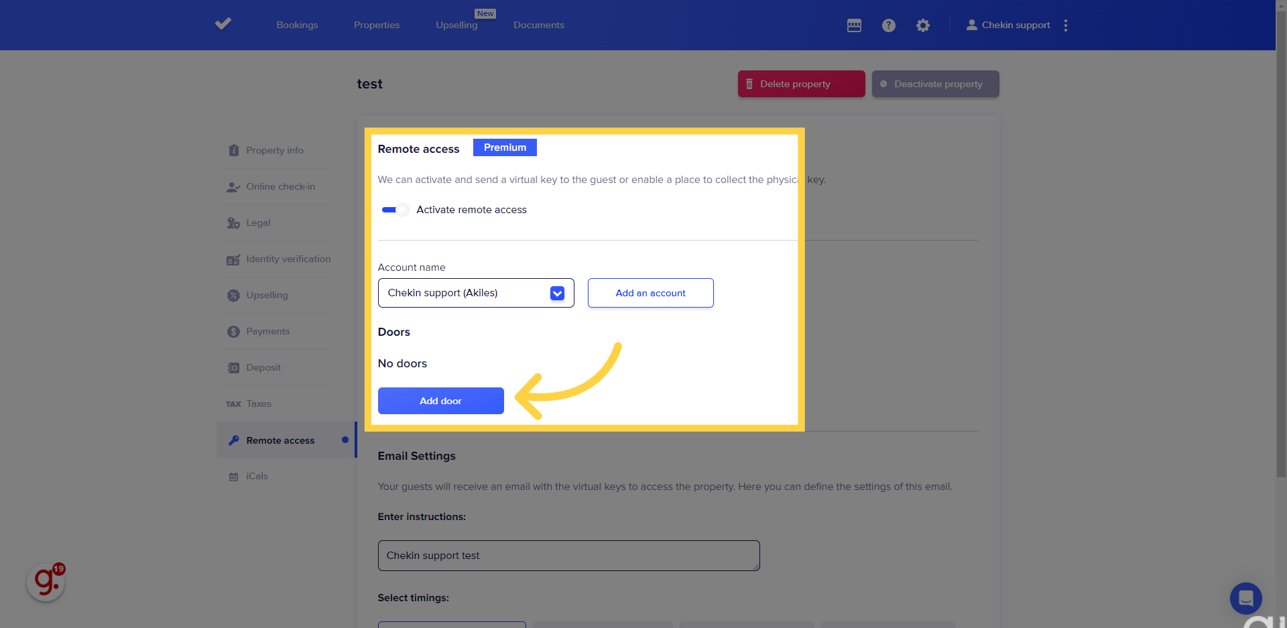Open the three-dot account menu
Image resolution: width=1287 pixels, height=628 pixels.
(x=1065, y=25)
